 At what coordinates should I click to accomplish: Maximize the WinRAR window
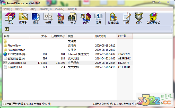pos(160,2)
